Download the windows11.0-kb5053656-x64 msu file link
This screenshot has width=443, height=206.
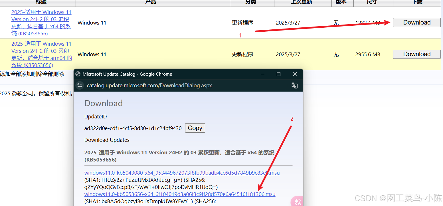pos(180,194)
